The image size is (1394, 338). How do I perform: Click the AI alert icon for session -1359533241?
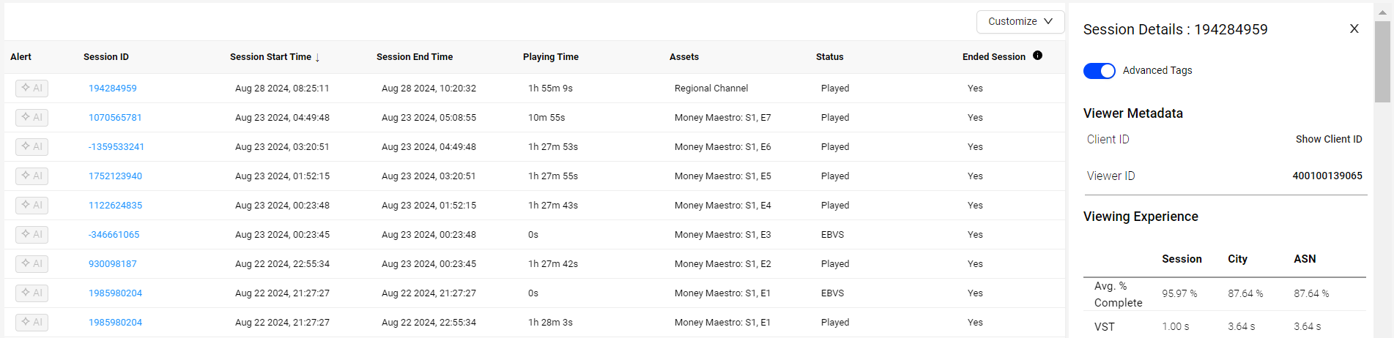[31, 147]
